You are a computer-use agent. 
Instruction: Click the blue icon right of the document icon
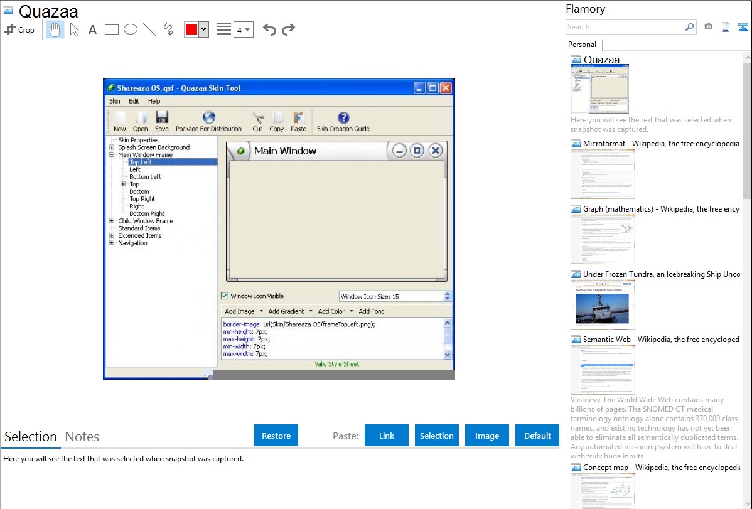point(743,27)
